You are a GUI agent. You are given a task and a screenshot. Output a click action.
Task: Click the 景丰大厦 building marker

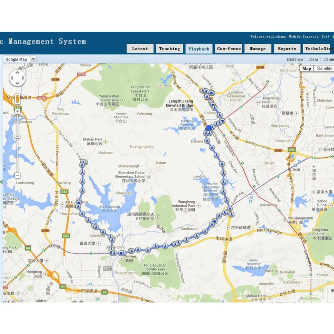click(313, 192)
